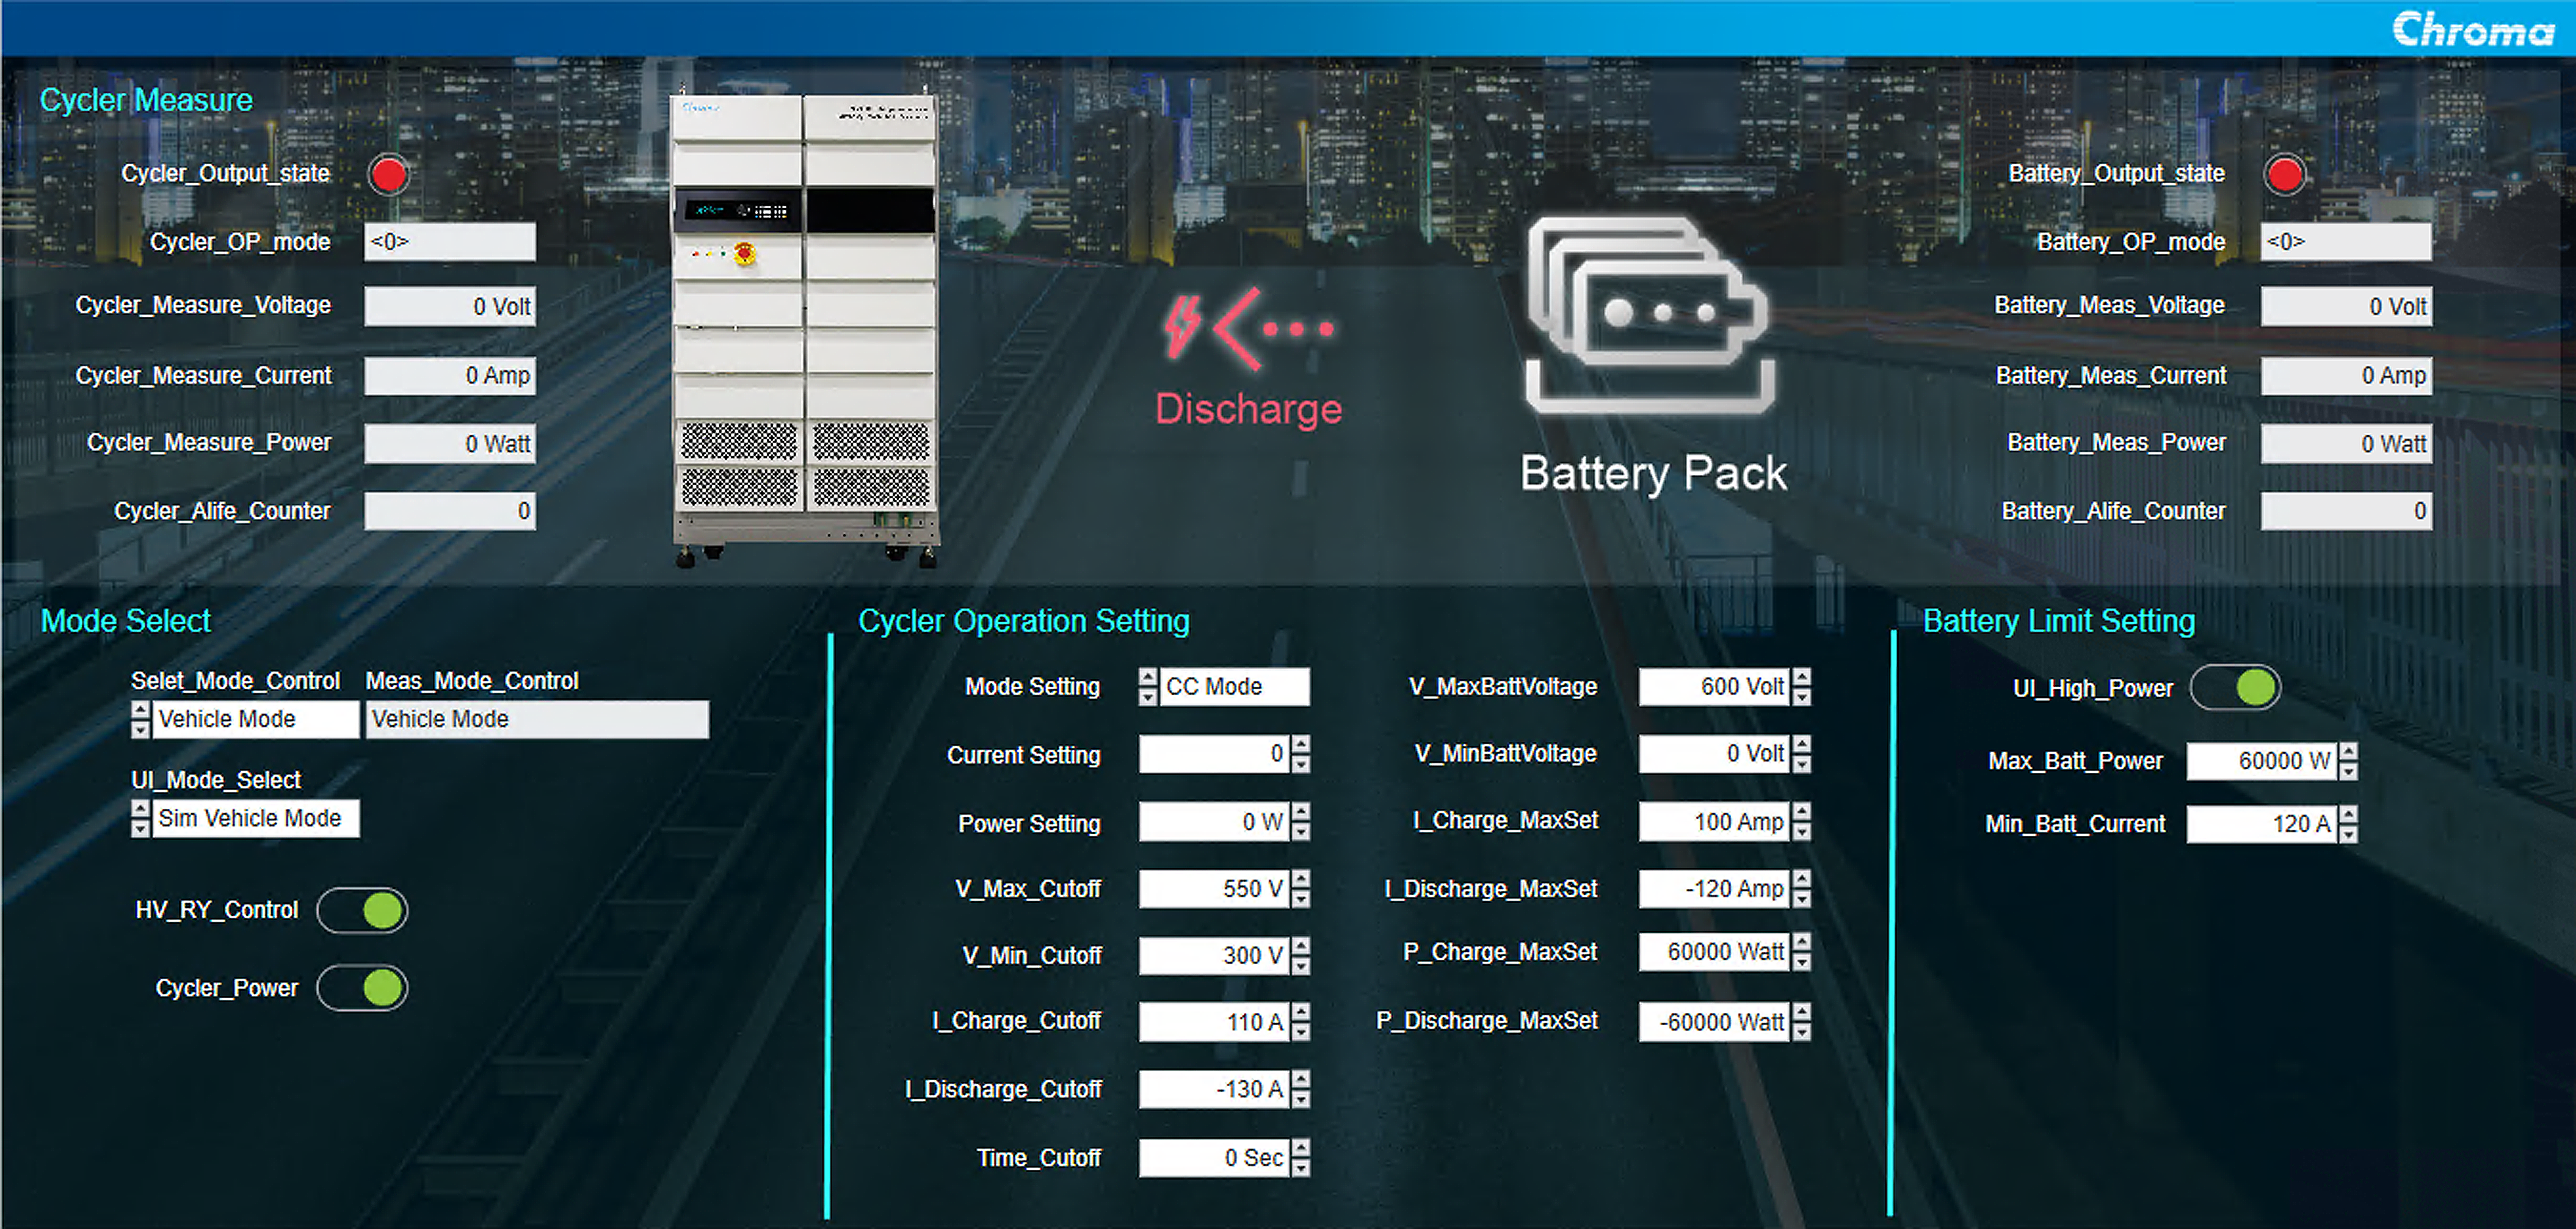This screenshot has width=2576, height=1229.
Task: Click the Chroma logo
Action: pos(2473,30)
